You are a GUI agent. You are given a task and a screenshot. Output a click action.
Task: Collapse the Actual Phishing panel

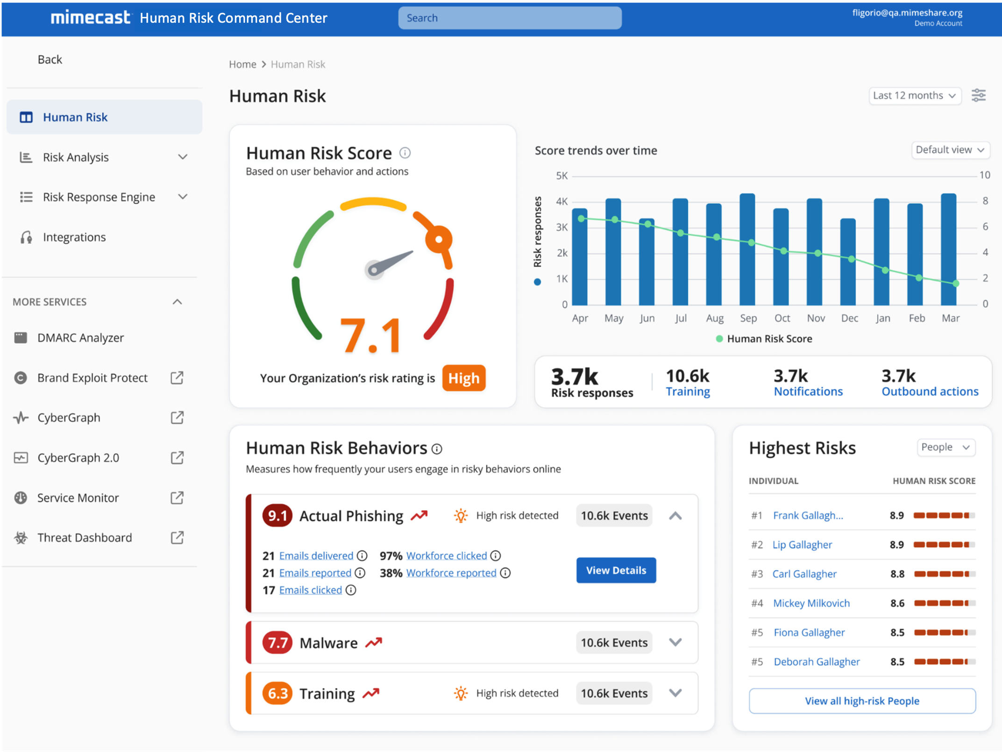[x=675, y=516]
